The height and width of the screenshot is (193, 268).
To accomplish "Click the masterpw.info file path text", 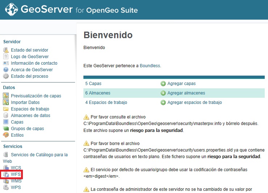I will (x=152, y=124).
